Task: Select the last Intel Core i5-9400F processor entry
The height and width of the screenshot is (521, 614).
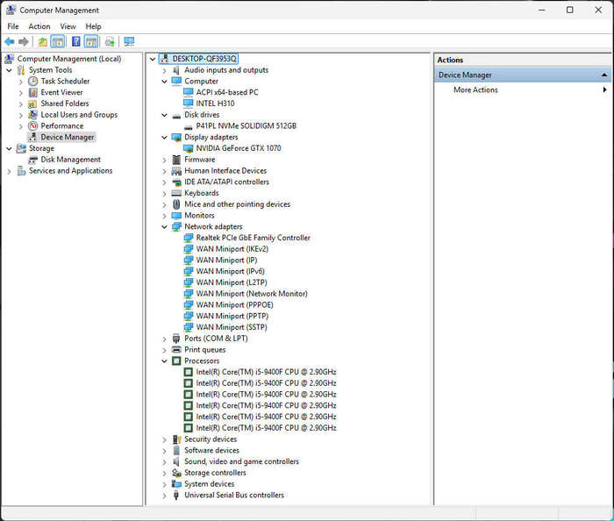Action: [266, 428]
